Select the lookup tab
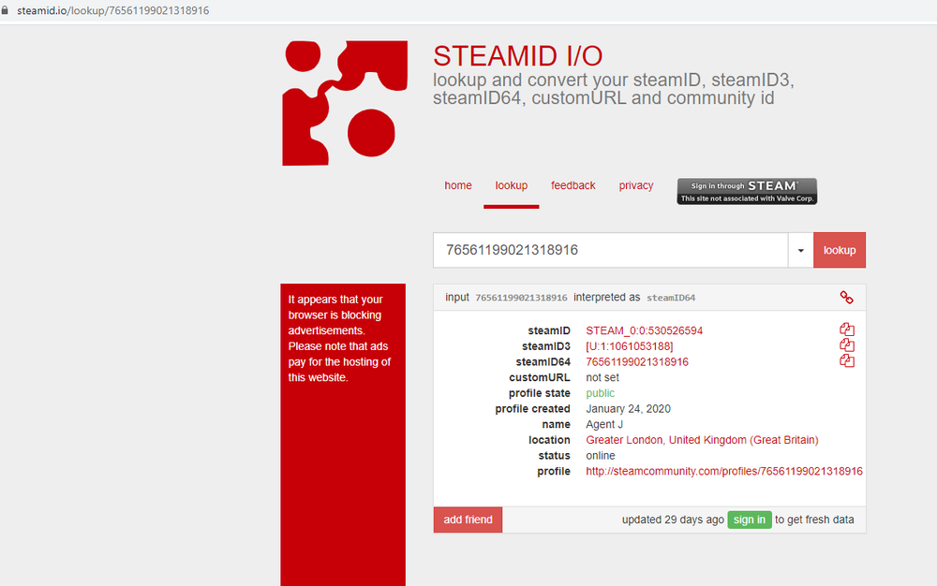Image resolution: width=937 pixels, height=586 pixels. pos(511,185)
